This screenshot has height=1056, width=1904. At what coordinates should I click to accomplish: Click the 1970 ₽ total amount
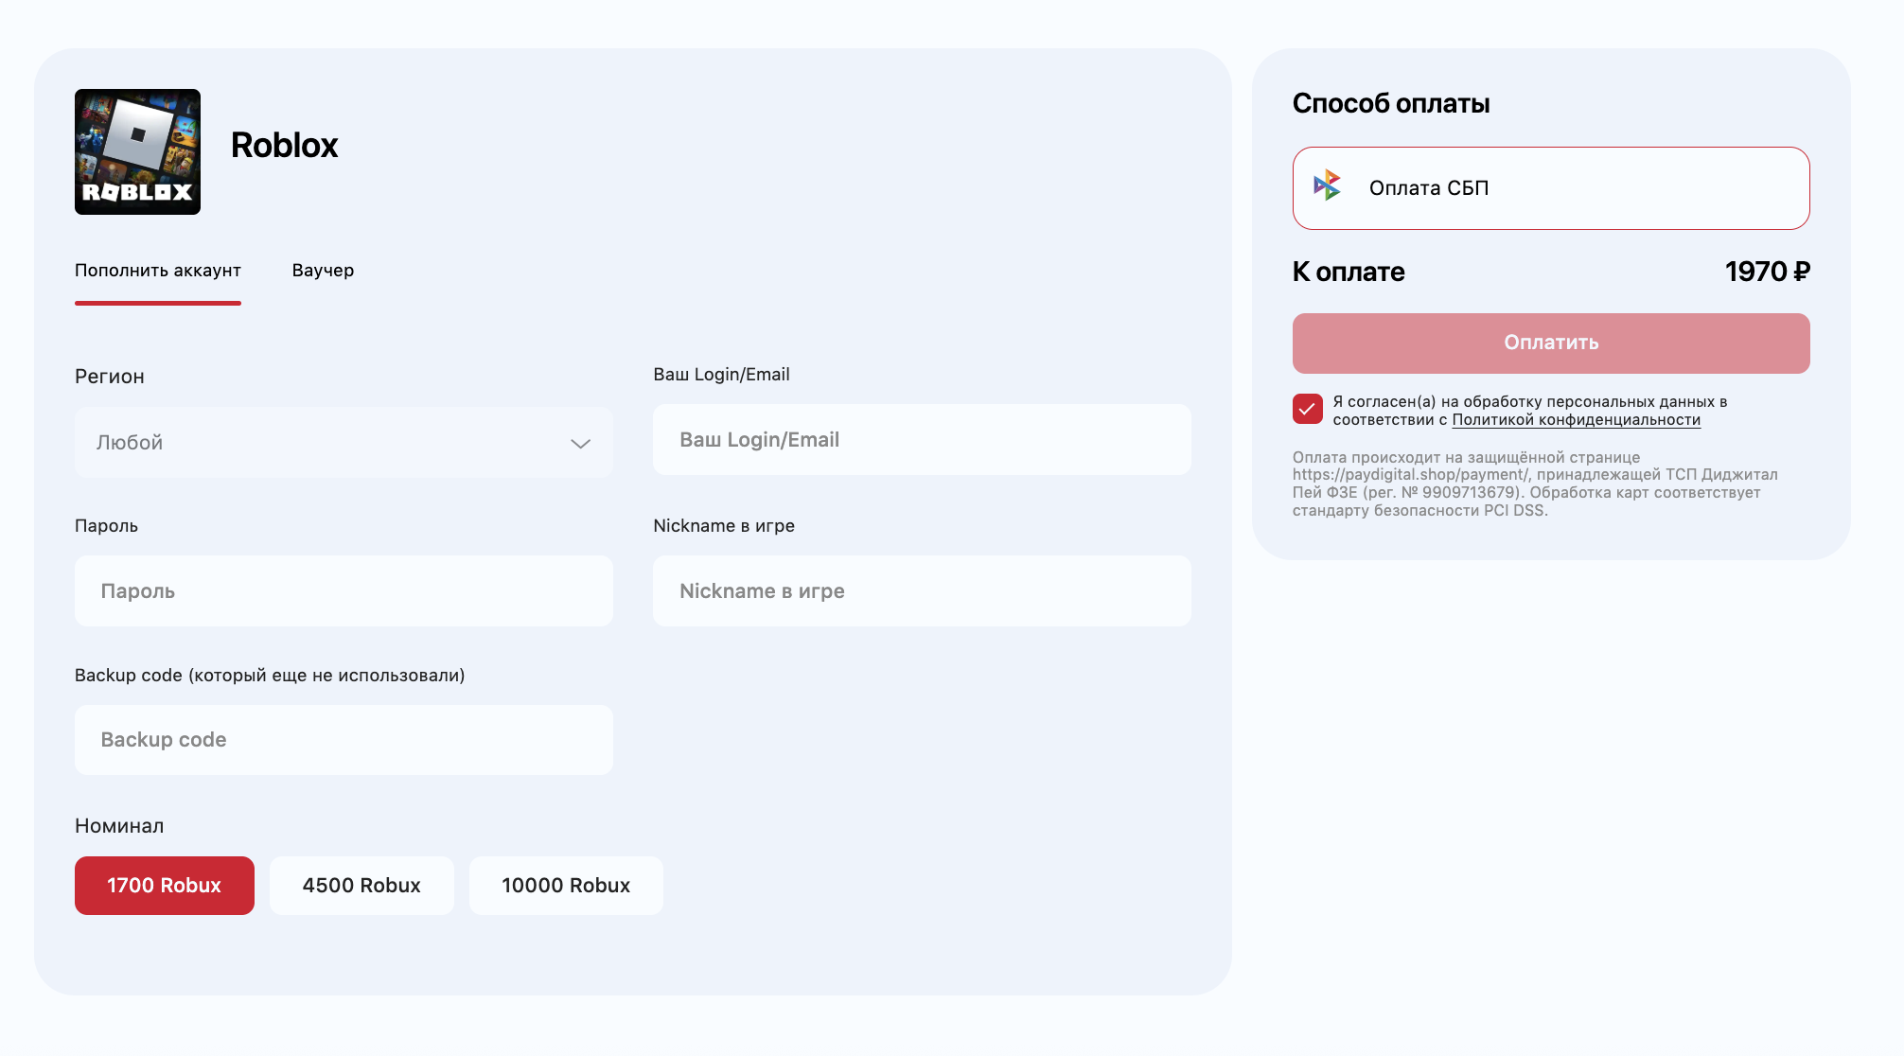[x=1767, y=272]
